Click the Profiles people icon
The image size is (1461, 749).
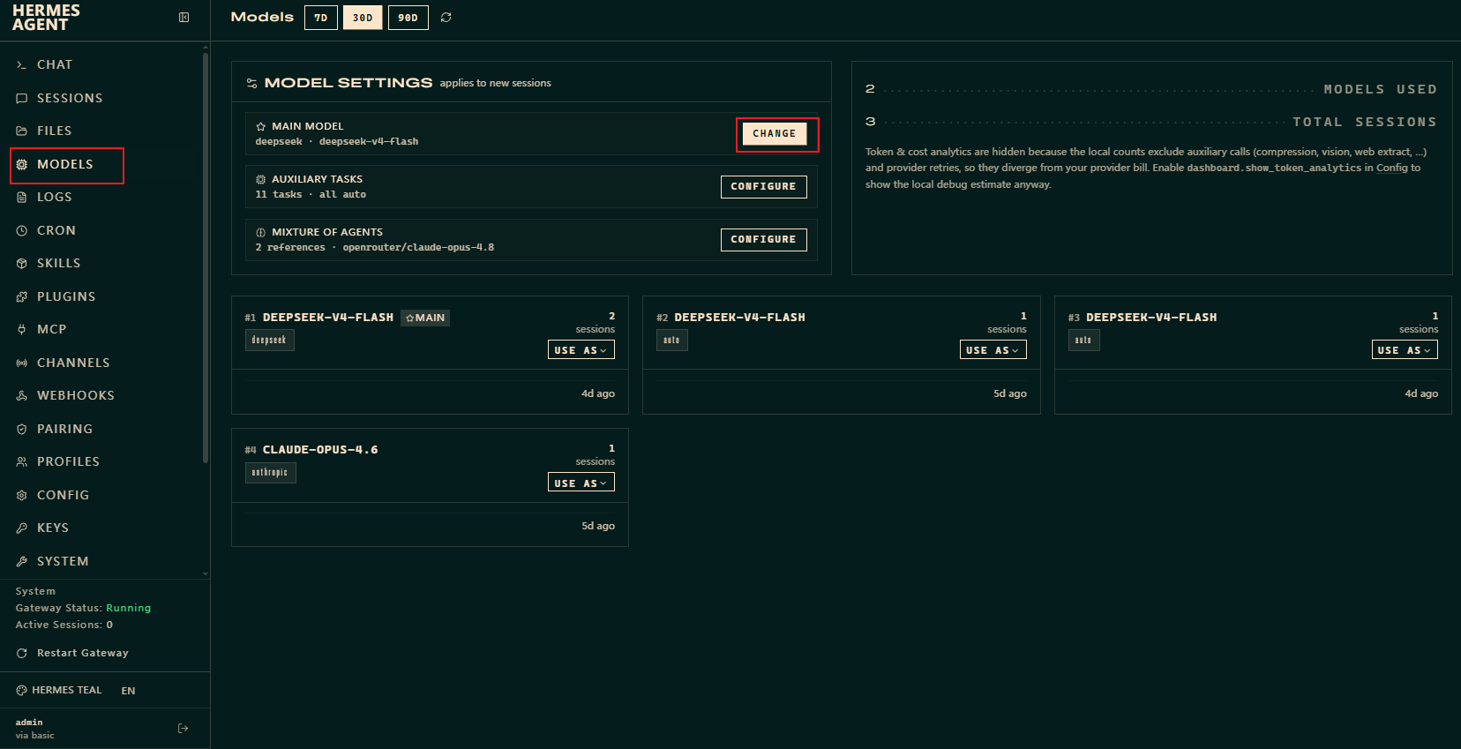[22, 462]
